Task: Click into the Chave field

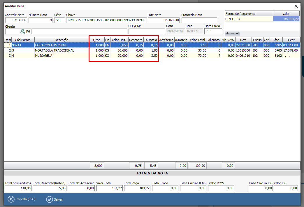Action: tap(106, 20)
